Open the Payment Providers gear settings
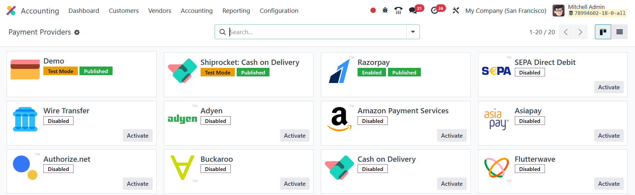The image size is (635, 195). tap(77, 32)
